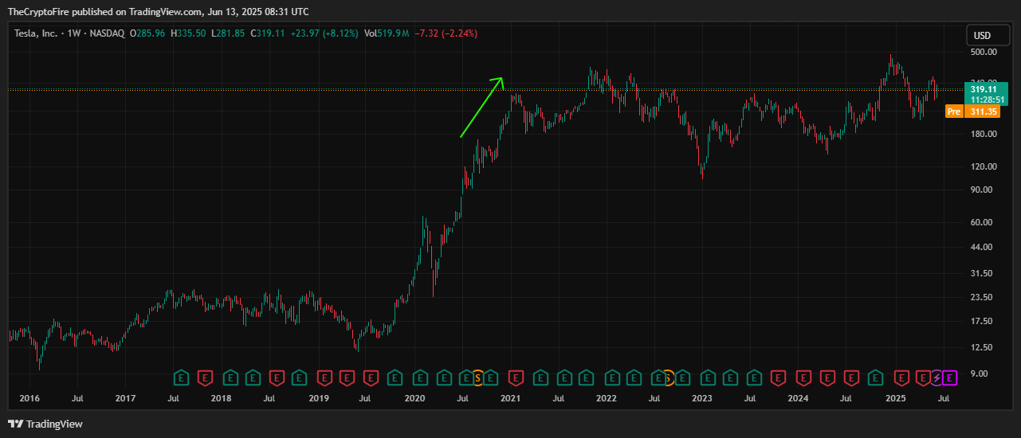Click the 2017 label on time axis
The width and height of the screenshot is (1021, 438).
pyautogui.click(x=124, y=397)
